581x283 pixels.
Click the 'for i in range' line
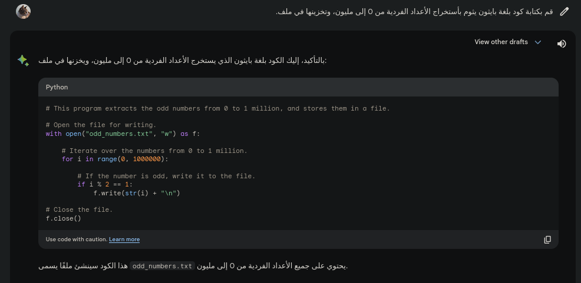[115, 159]
